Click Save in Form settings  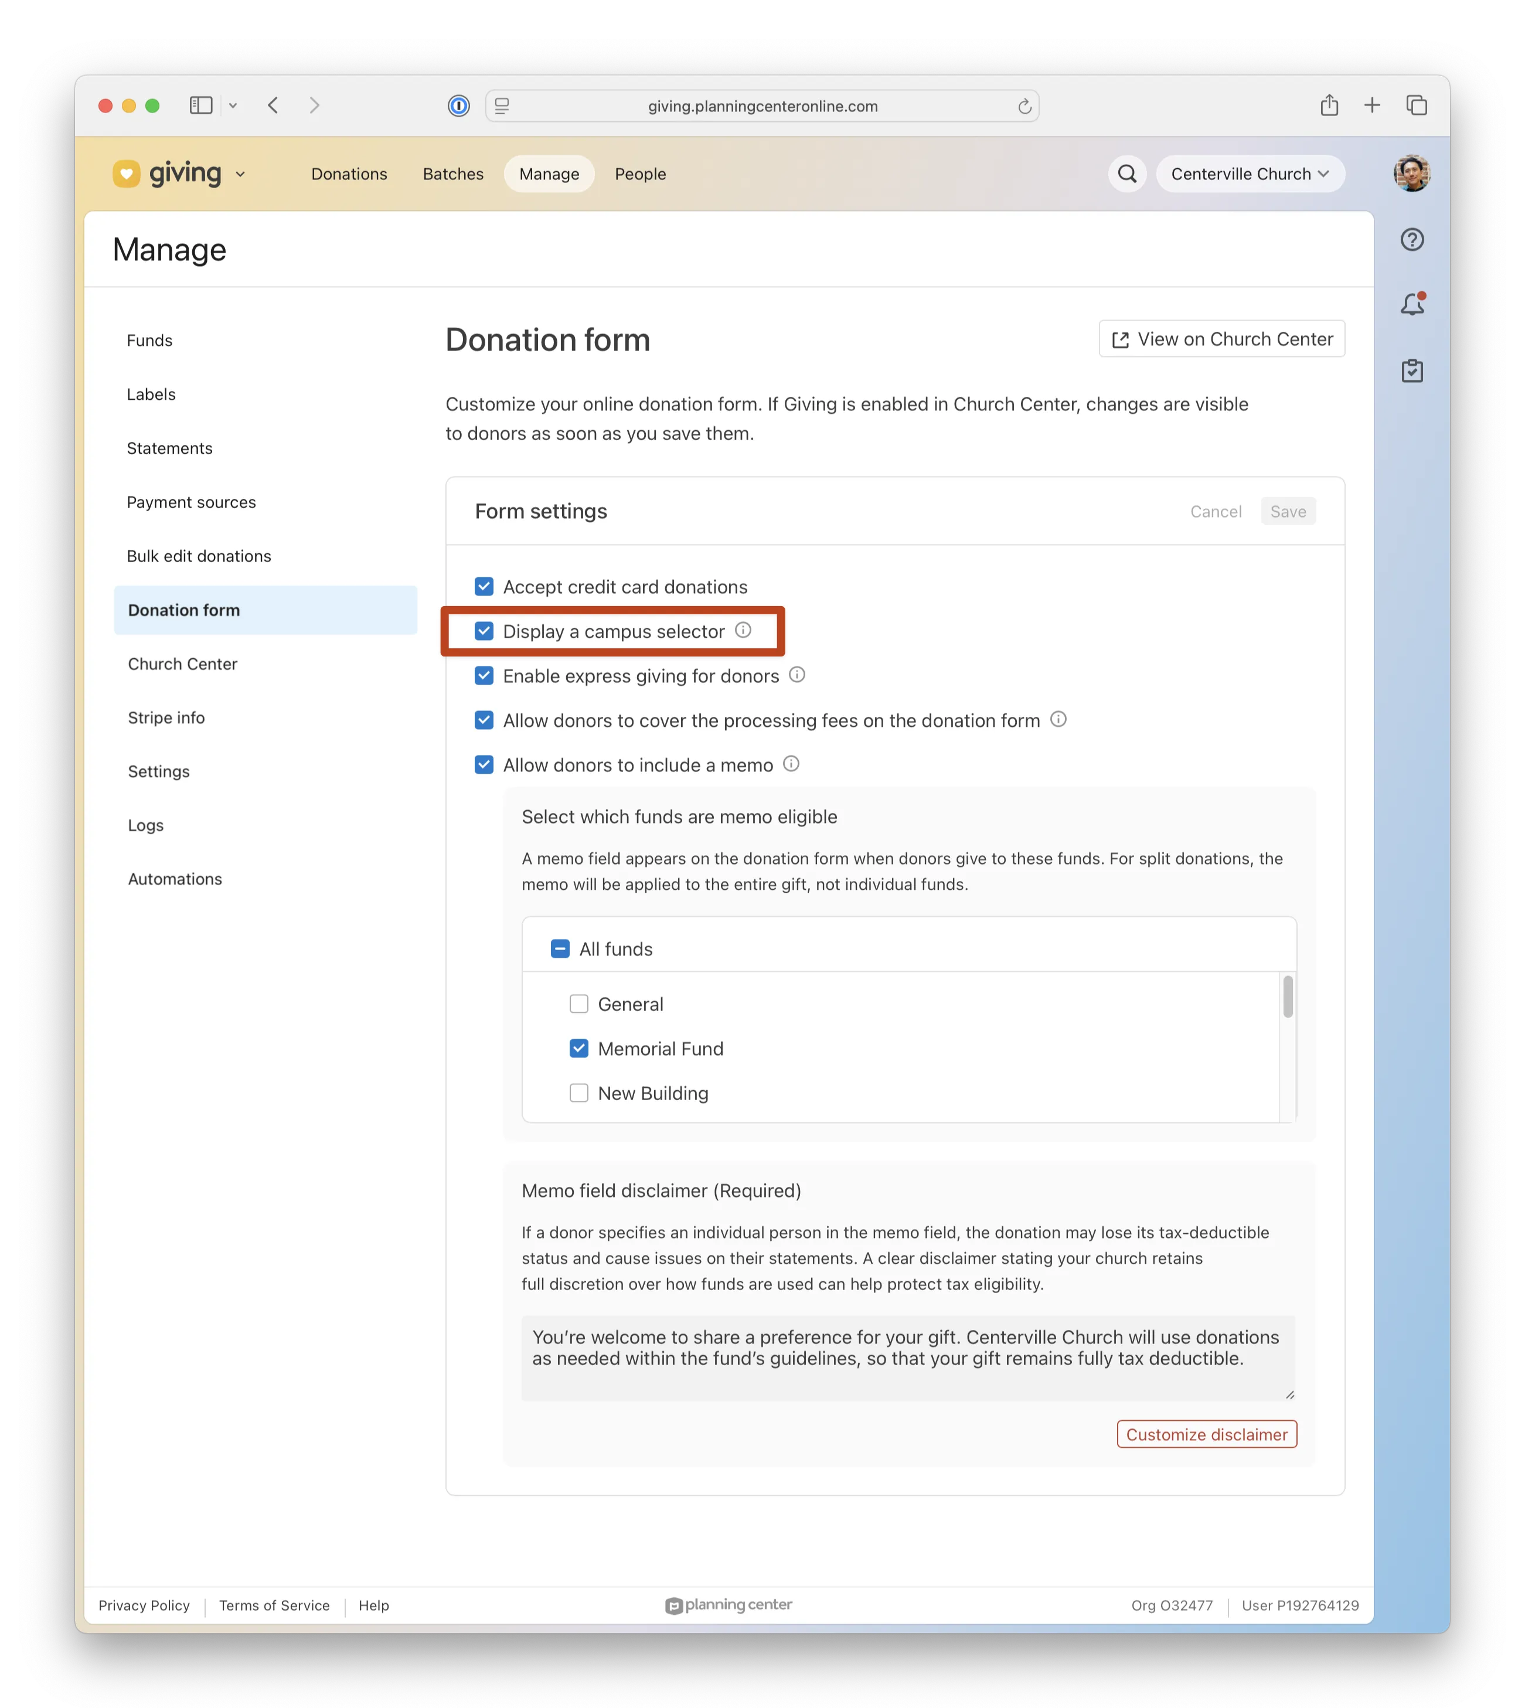[1288, 511]
